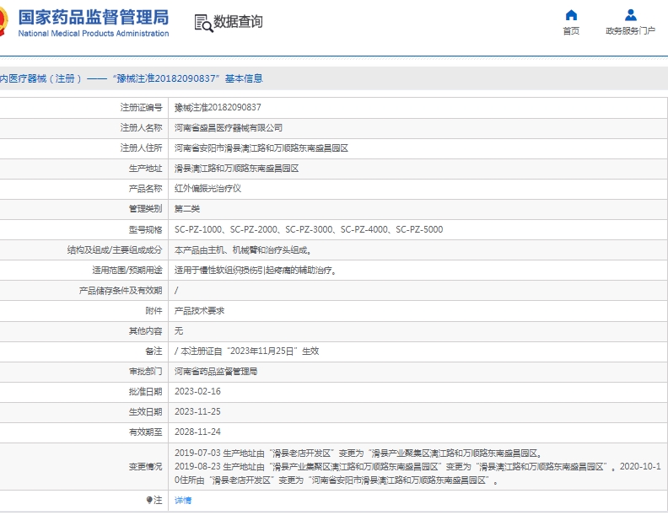Click the 批准日期 label cell
The height and width of the screenshot is (515, 668).
(x=145, y=392)
